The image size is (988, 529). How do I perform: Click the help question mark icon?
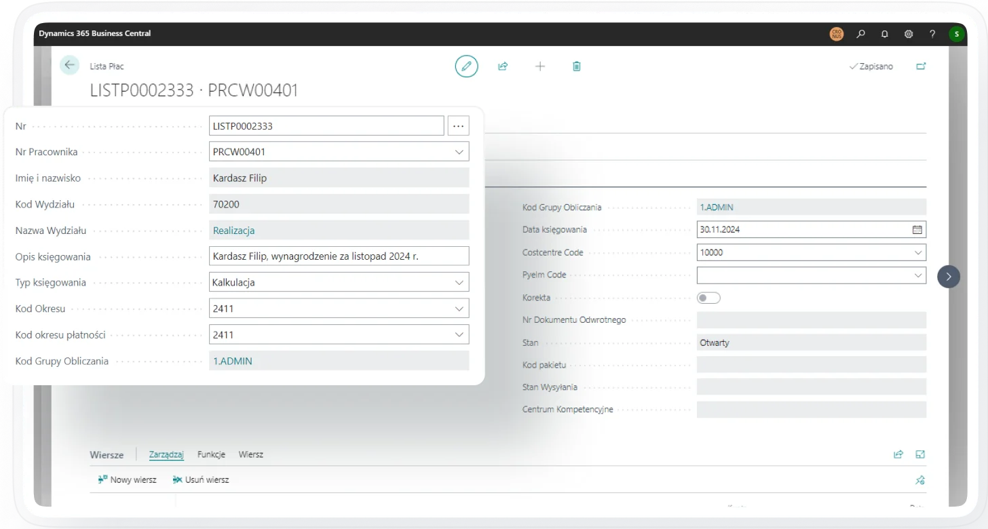point(932,34)
